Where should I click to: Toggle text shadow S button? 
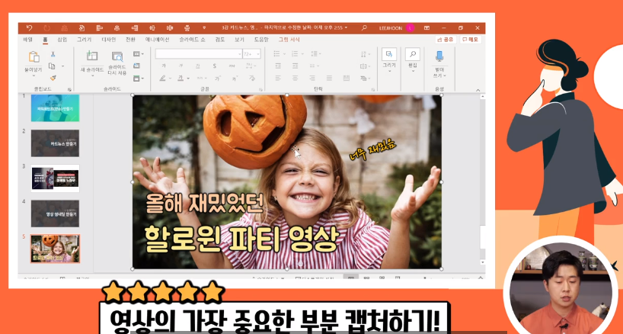click(214, 66)
